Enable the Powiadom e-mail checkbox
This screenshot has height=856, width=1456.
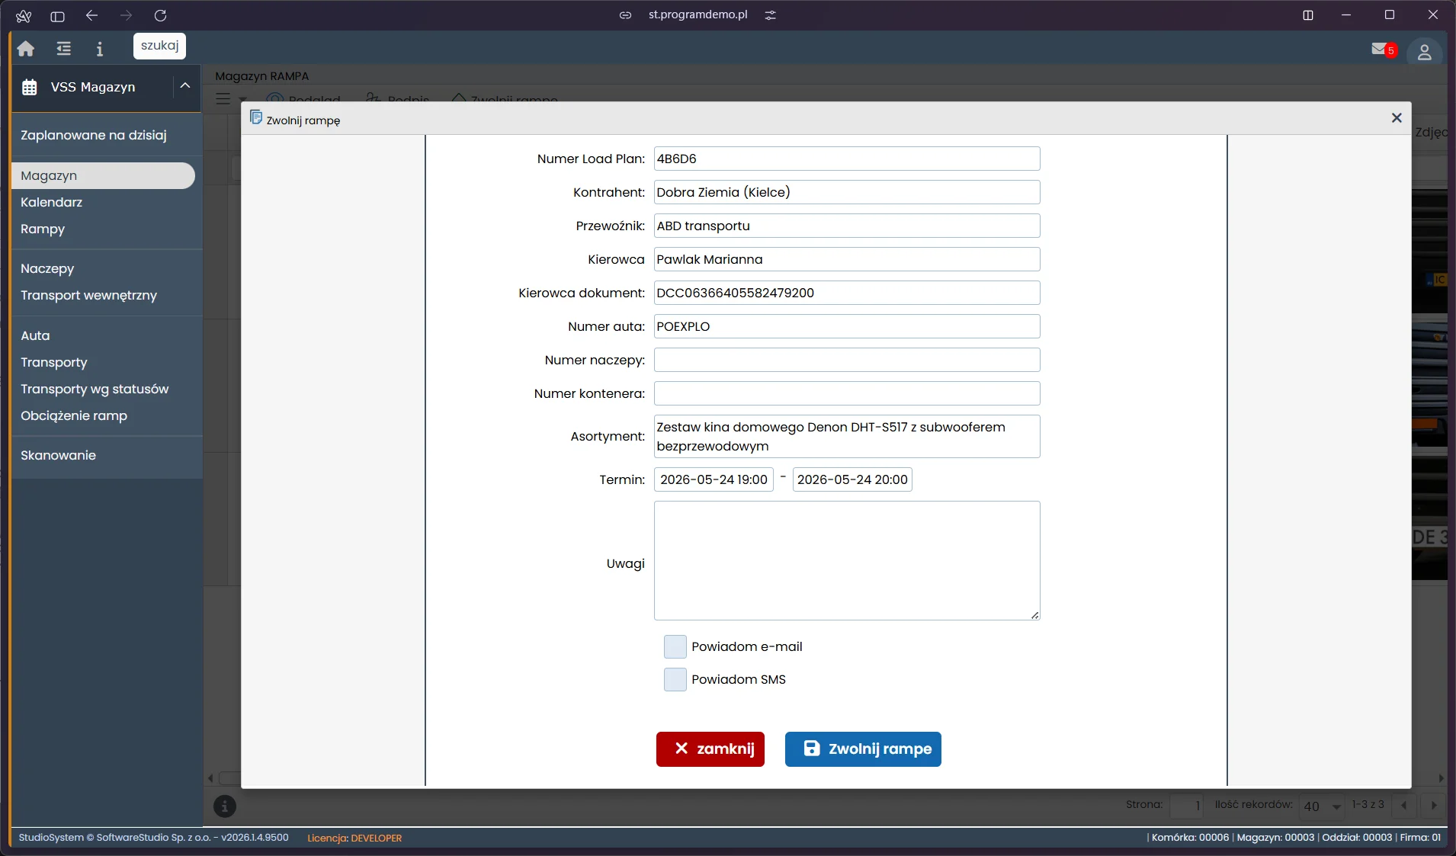pos(675,646)
